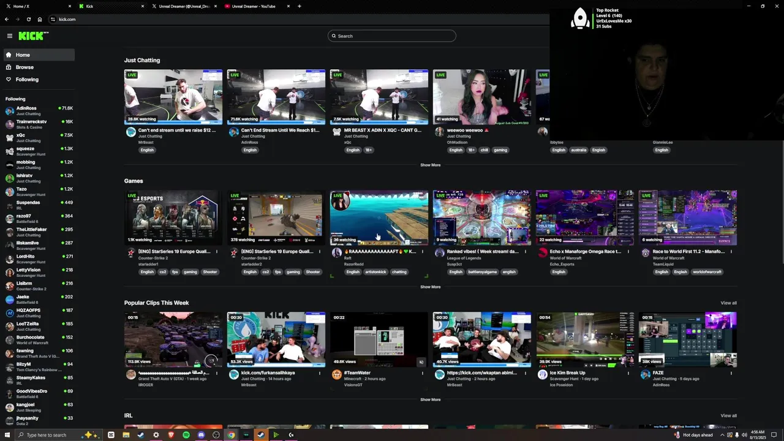Open options menu for FAZE clip
Image resolution: width=784 pixels, height=441 pixels.
point(731,373)
